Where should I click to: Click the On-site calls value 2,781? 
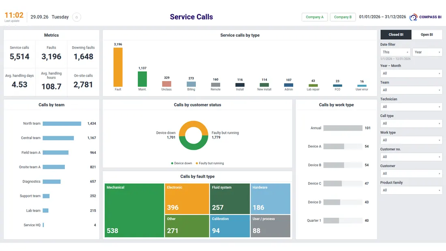pos(83,85)
